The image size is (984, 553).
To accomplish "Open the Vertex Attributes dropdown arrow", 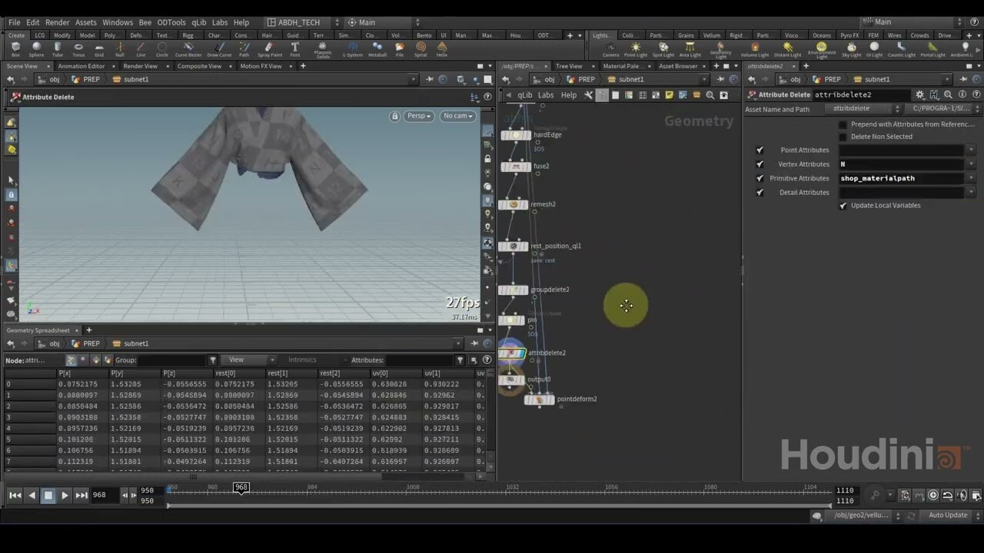I will tap(971, 164).
